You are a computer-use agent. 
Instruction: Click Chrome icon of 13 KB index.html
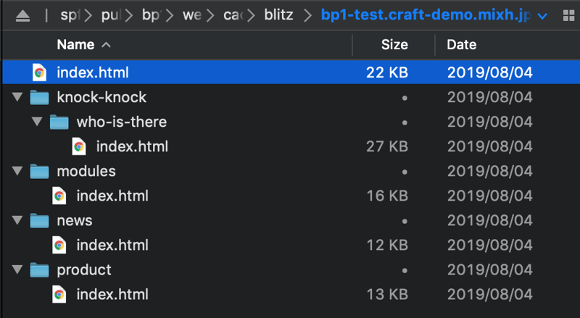click(59, 294)
